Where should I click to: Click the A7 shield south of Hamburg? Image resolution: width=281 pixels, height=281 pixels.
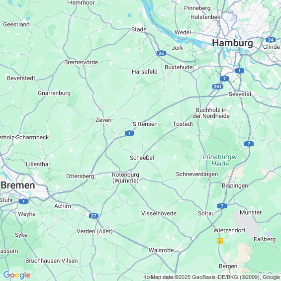pyautogui.click(x=224, y=79)
